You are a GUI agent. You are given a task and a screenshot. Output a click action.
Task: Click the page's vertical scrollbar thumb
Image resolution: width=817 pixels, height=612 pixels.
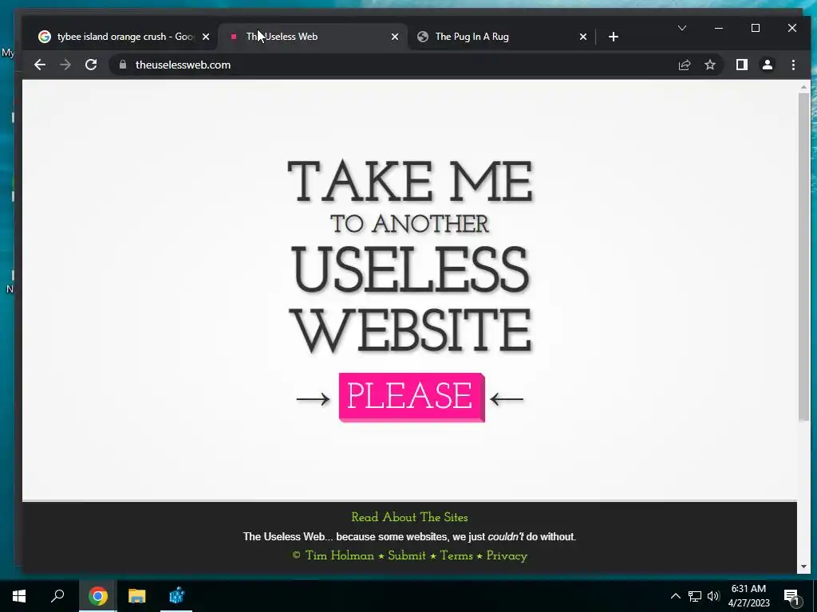pyautogui.click(x=803, y=257)
